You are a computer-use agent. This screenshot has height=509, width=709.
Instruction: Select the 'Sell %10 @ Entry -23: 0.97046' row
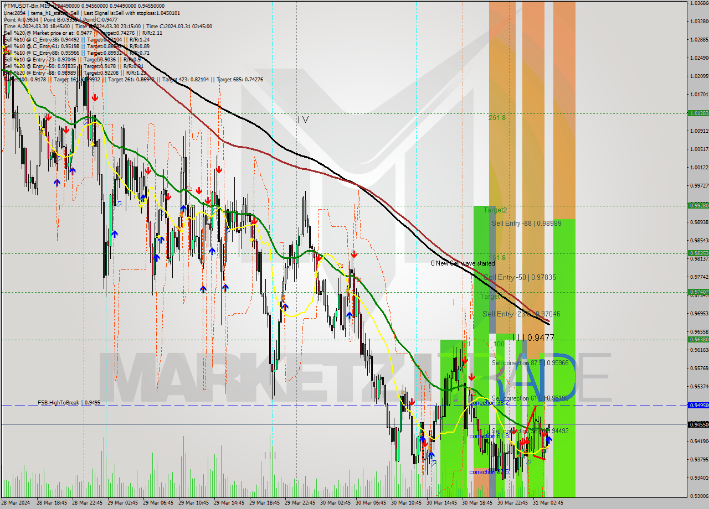(x=72, y=59)
